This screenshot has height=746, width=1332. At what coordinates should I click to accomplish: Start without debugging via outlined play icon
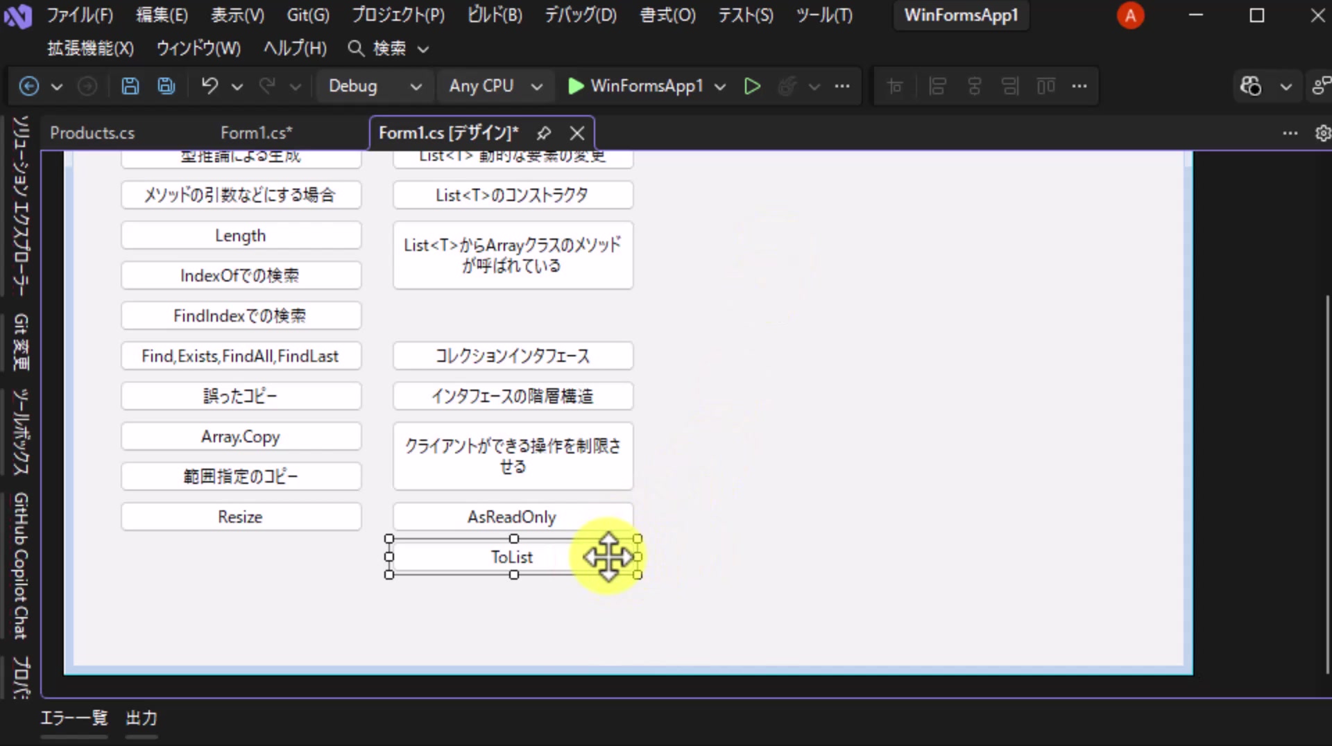pyautogui.click(x=752, y=86)
